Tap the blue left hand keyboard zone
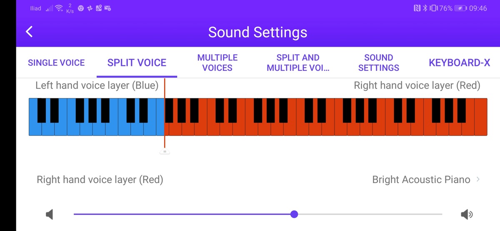This screenshot has height=231, width=500. (96, 125)
